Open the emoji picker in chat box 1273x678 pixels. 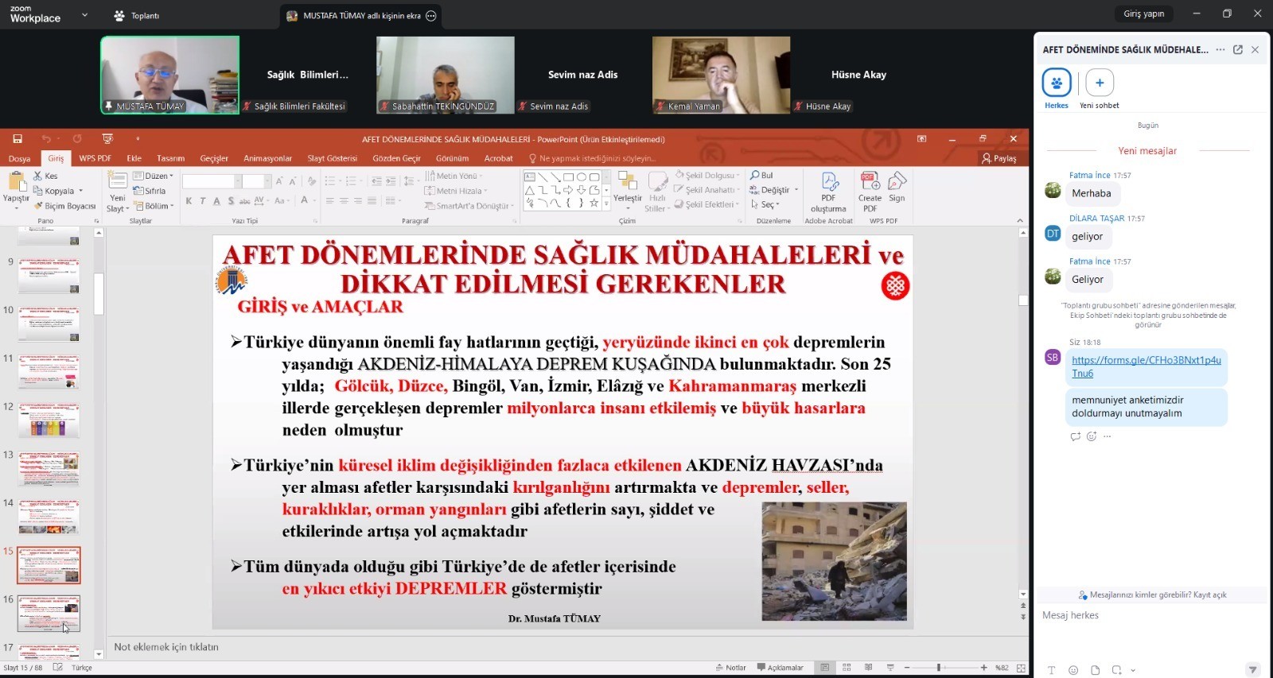(1073, 670)
